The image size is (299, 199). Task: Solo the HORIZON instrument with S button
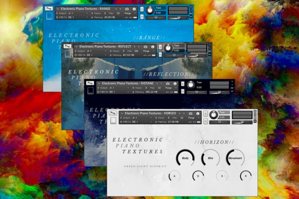tap(205, 114)
